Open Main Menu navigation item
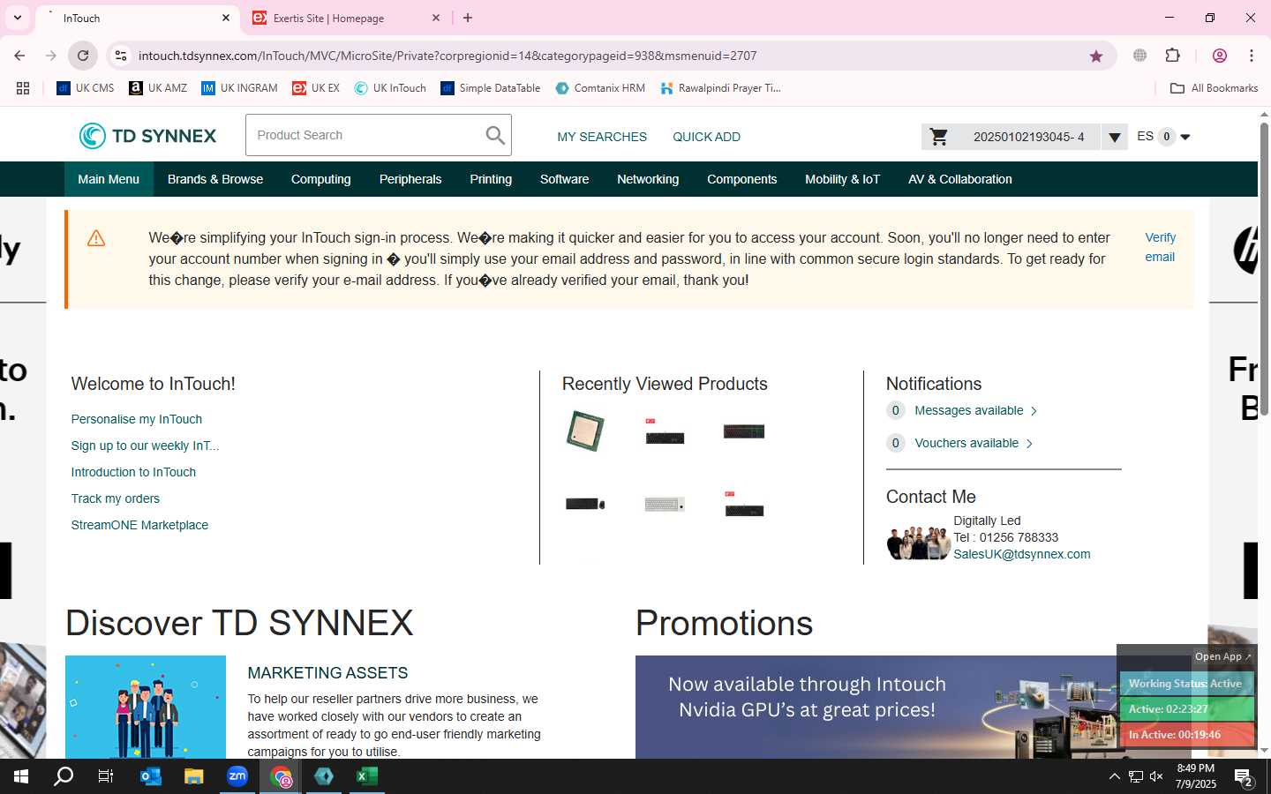Viewport: 1271px width, 794px height. coord(109,179)
